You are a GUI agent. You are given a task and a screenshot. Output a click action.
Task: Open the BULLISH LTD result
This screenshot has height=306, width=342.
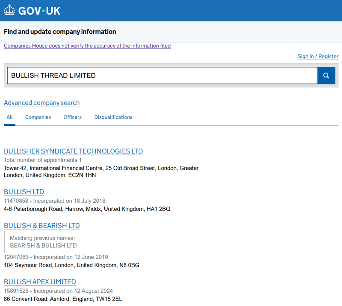tap(24, 192)
